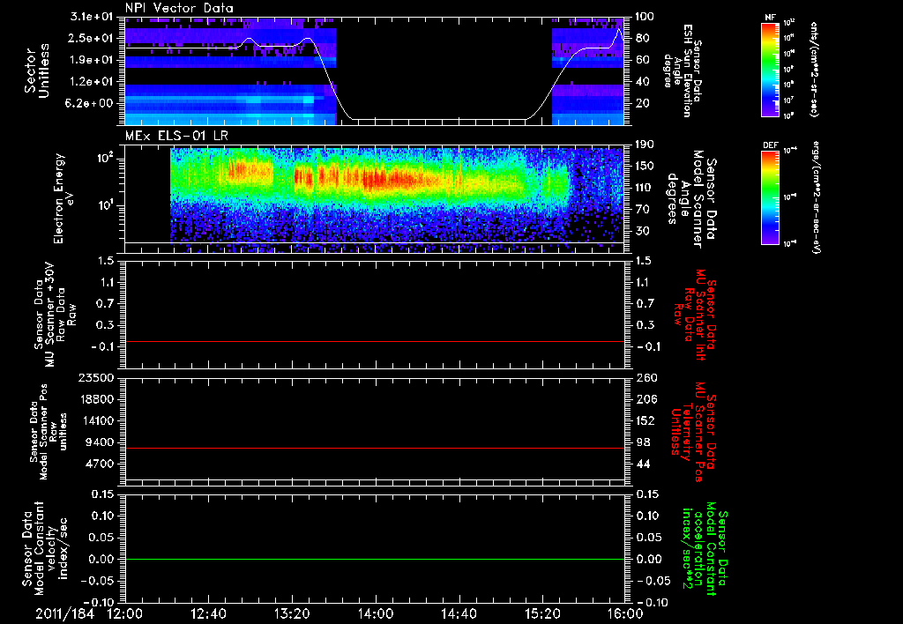The width and height of the screenshot is (903, 624).
Task: Click the 'MU Scanner +30V Raw Data' axis label
Action: pos(54,314)
